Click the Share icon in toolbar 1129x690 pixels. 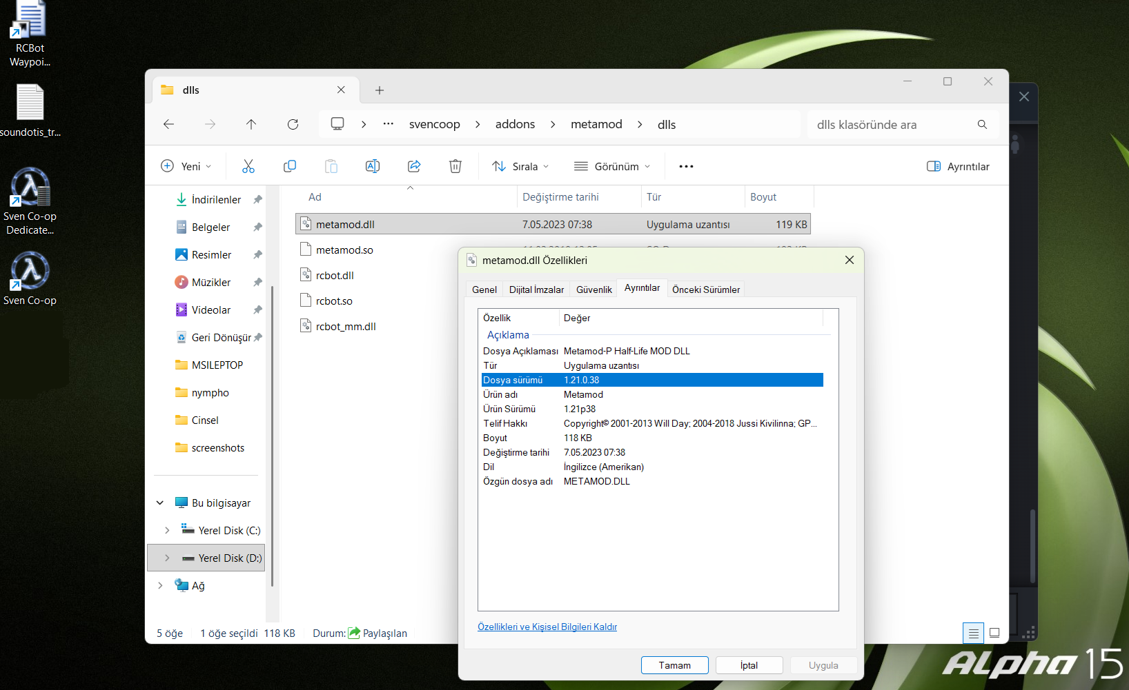coord(414,166)
